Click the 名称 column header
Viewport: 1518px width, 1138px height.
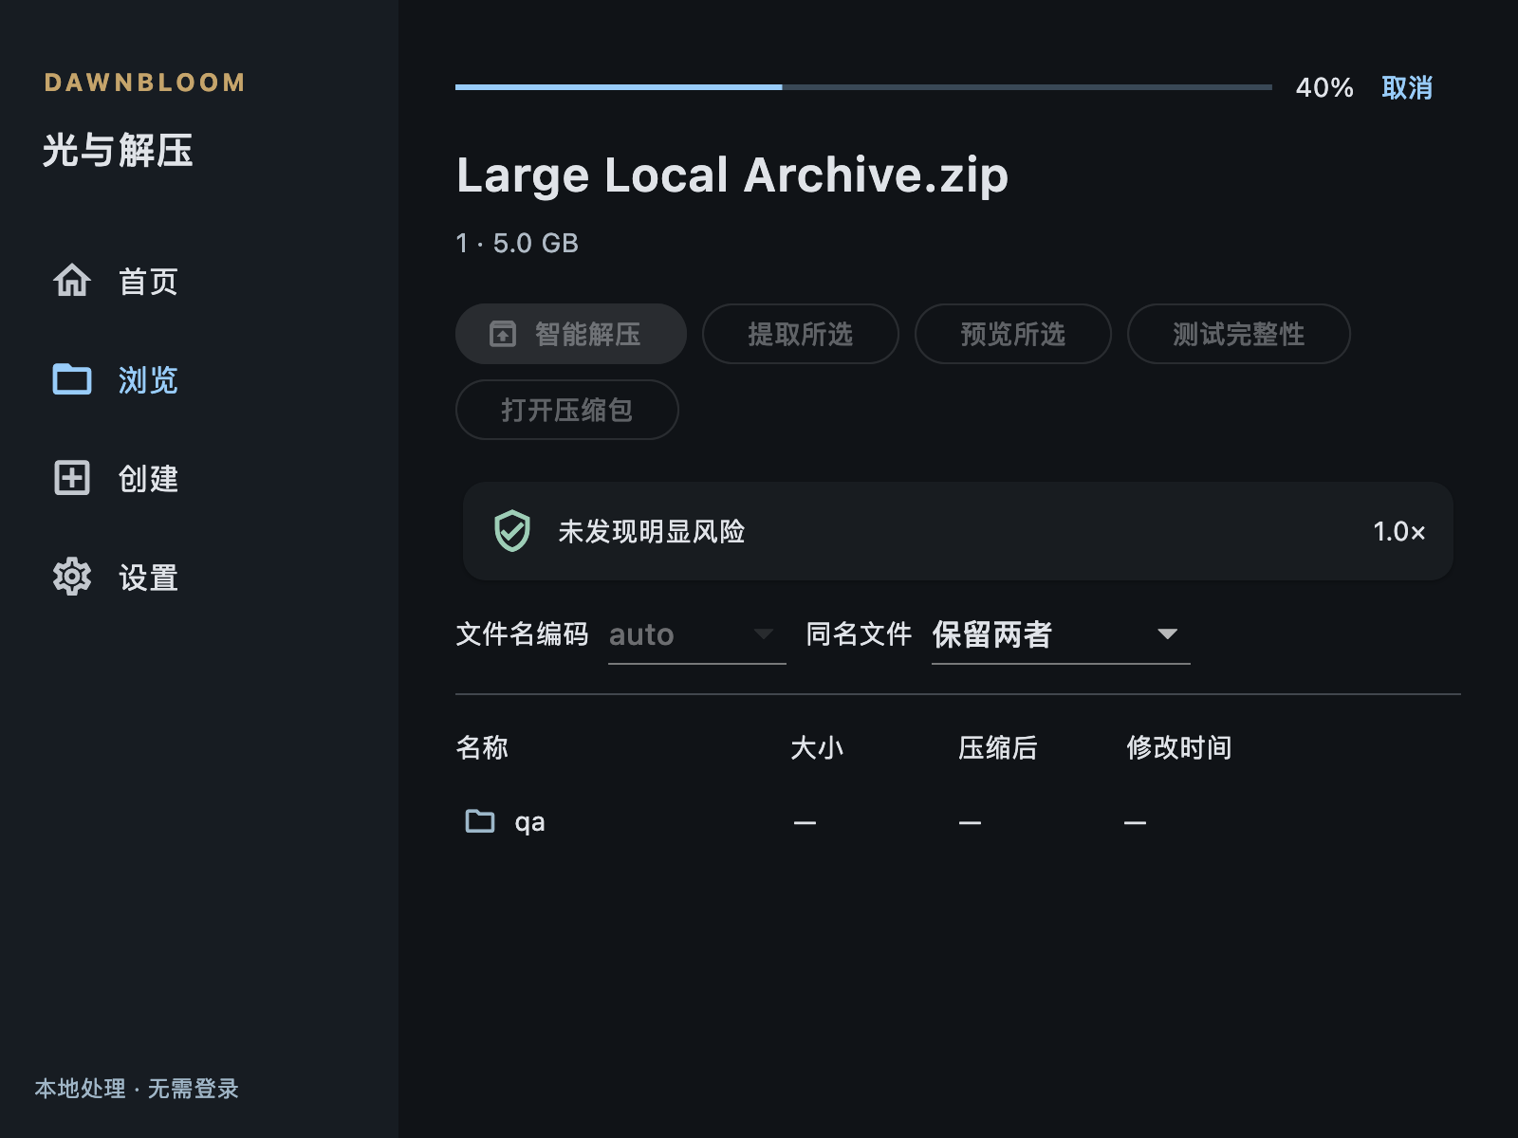click(x=482, y=747)
